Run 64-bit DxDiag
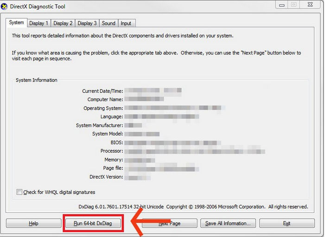The height and width of the screenshot is (237, 325). coord(93,223)
